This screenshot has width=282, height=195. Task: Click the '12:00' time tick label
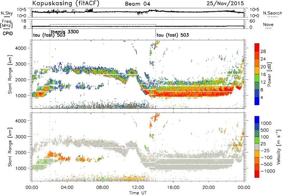(138, 188)
